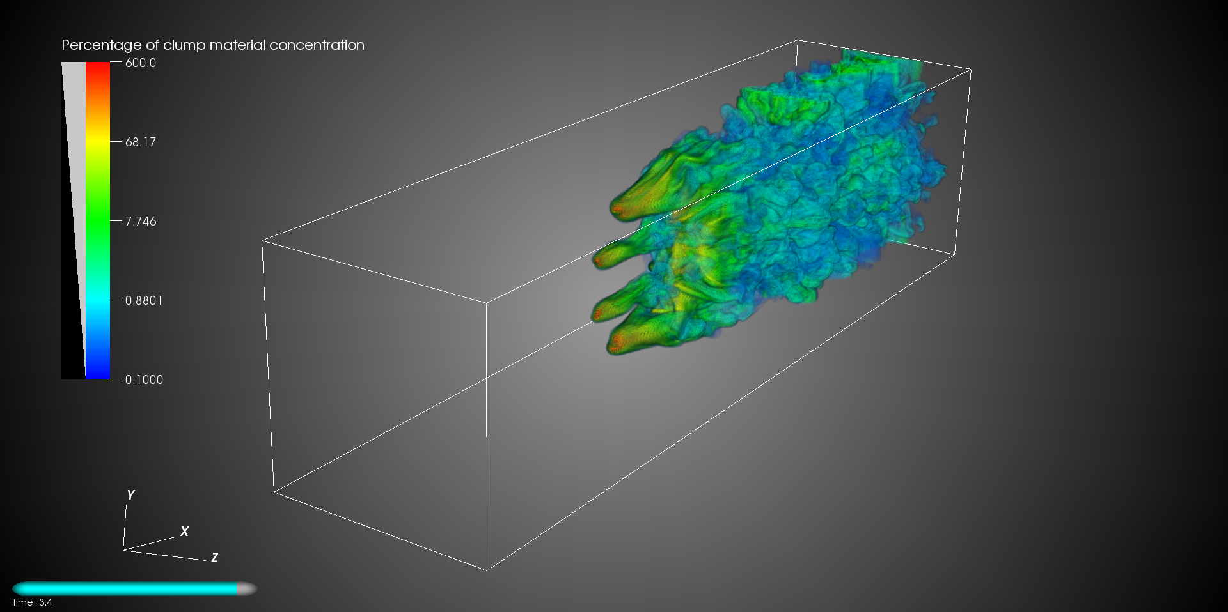
Task: Click the bottommost red-tipped clump finger
Action: tap(615, 347)
